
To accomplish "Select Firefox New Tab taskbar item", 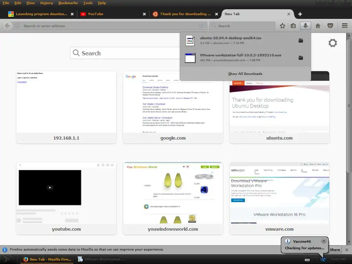I will coord(47,259).
